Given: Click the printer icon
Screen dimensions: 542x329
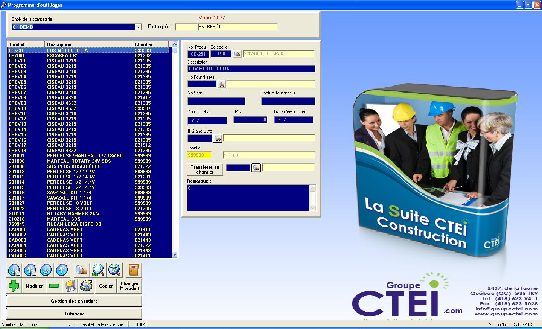Looking at the screenshot, I should (x=86, y=286).
